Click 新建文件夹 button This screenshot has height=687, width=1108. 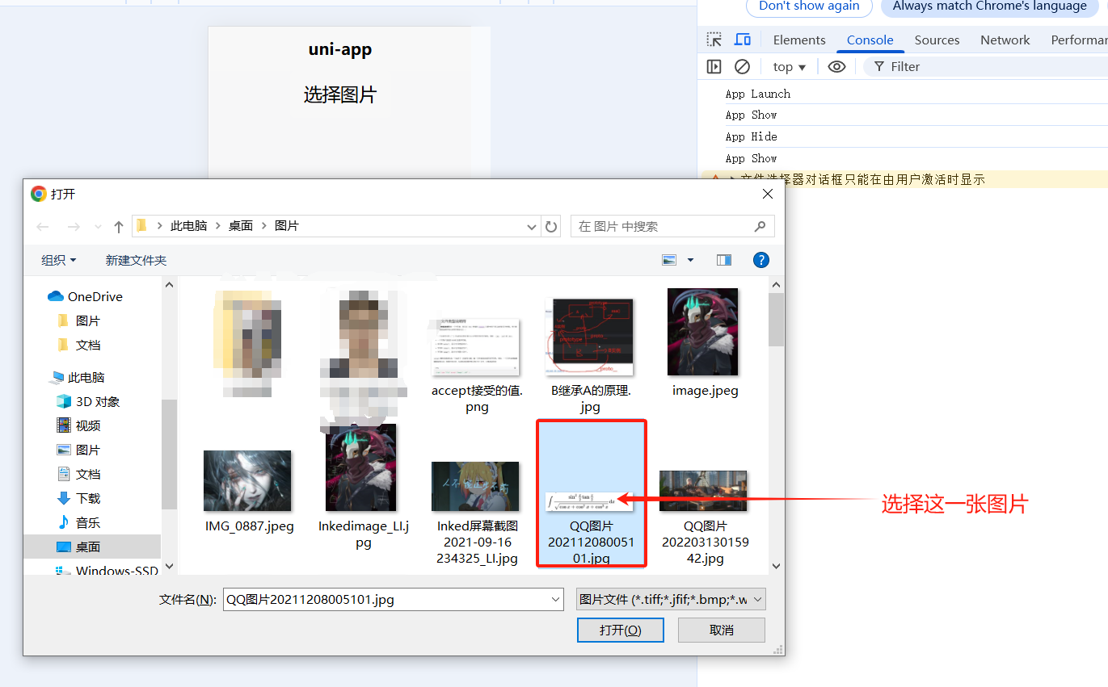point(136,260)
